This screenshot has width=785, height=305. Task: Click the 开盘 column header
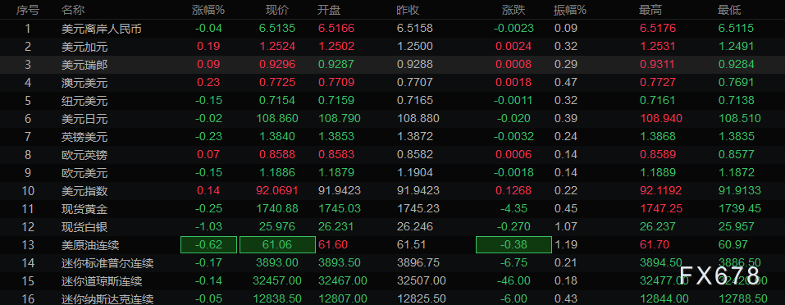coord(329,10)
